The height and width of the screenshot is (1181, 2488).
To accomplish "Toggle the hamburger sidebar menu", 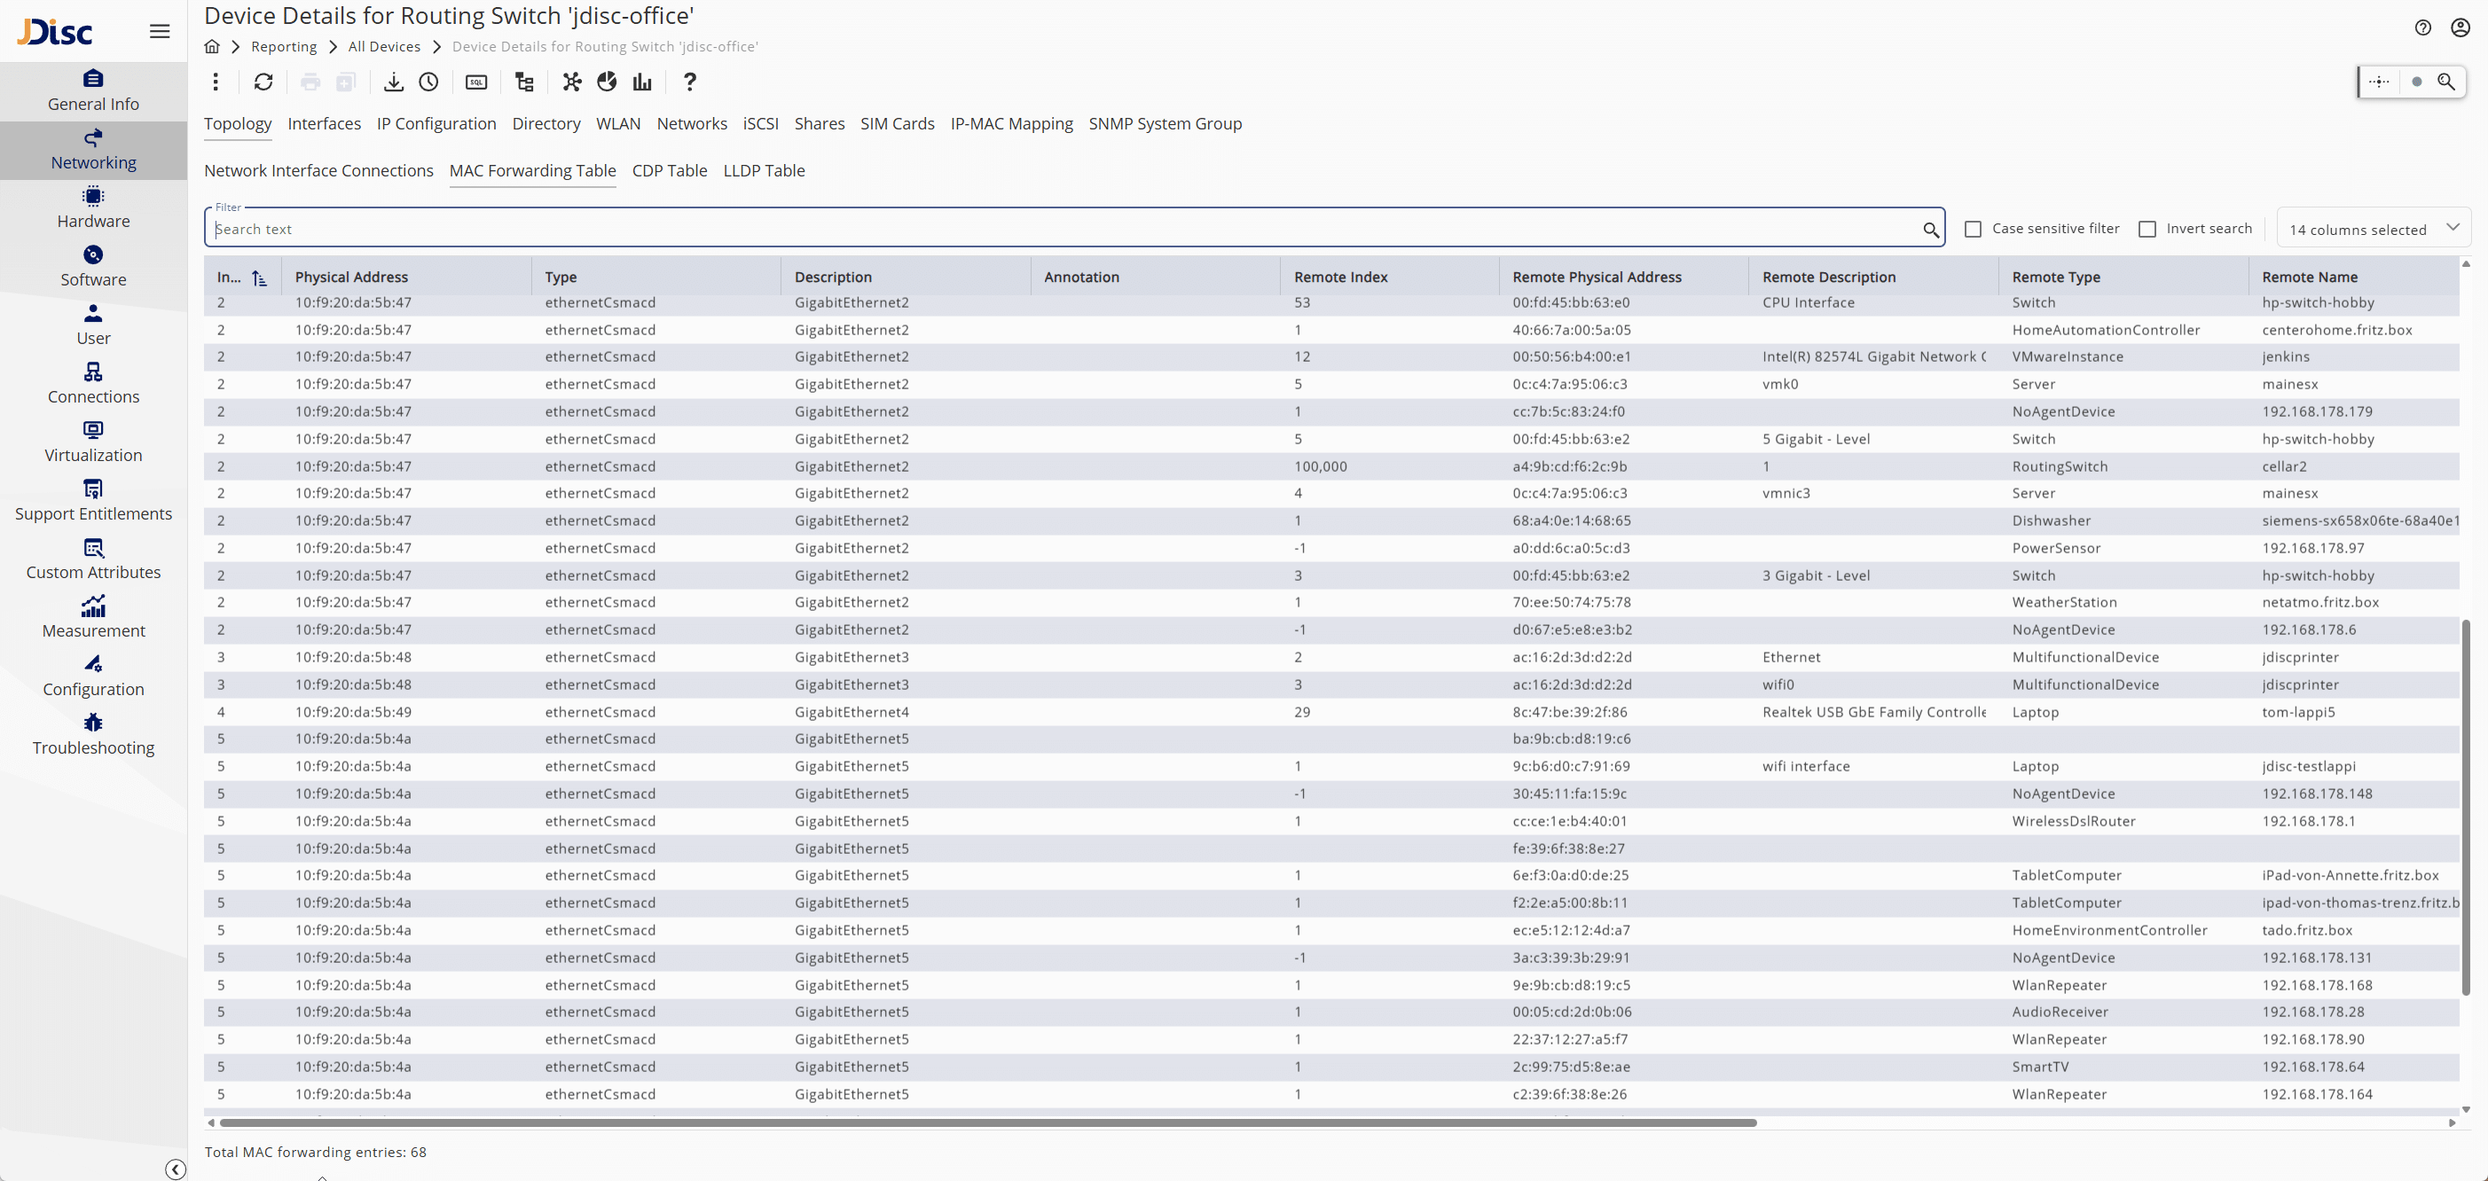I will click(x=160, y=31).
